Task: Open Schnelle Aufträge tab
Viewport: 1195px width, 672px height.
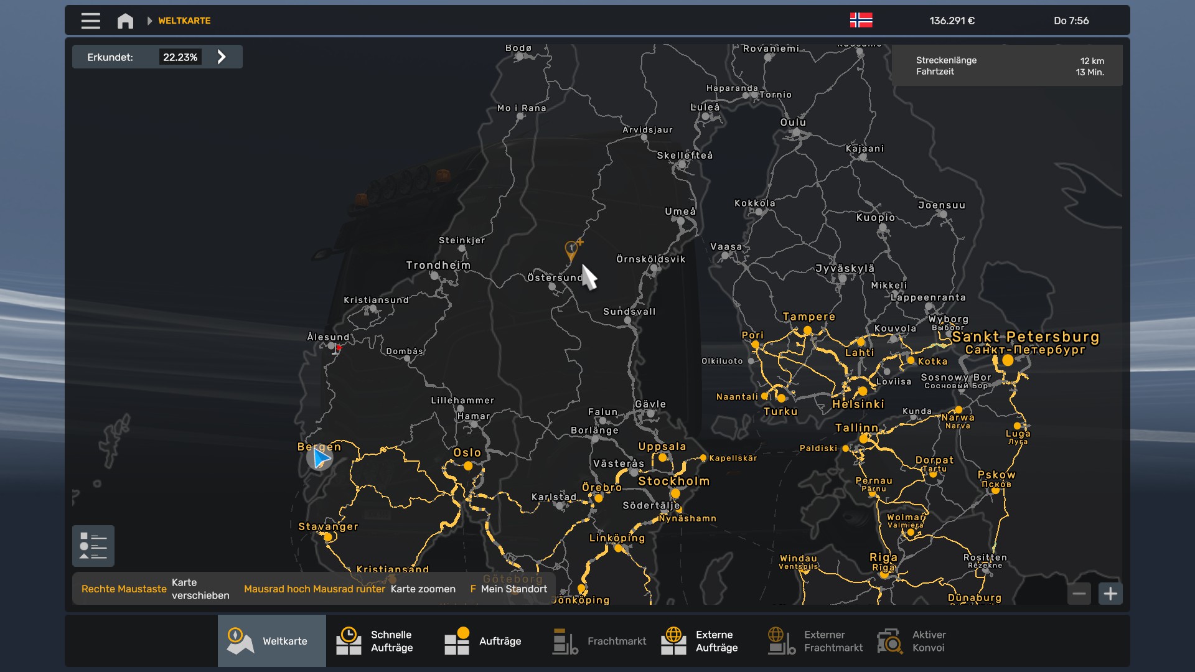Action: (380, 641)
